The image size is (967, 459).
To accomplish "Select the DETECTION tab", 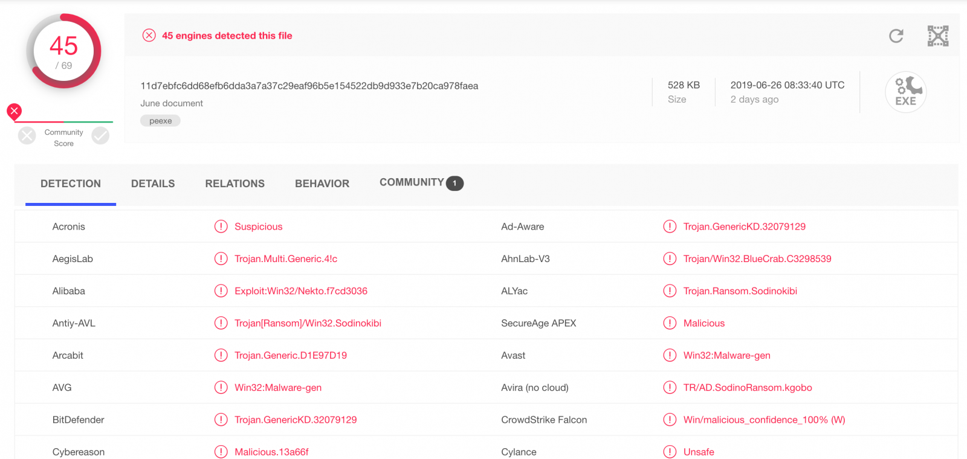I will tap(71, 184).
